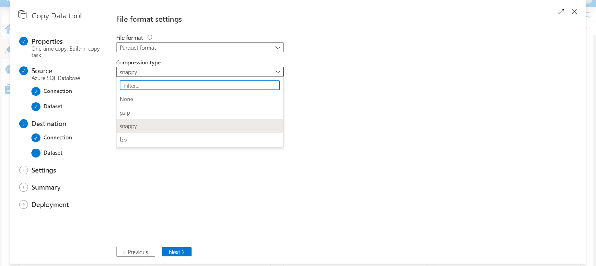
Task: Click the Filter text field
Action: tap(200, 86)
